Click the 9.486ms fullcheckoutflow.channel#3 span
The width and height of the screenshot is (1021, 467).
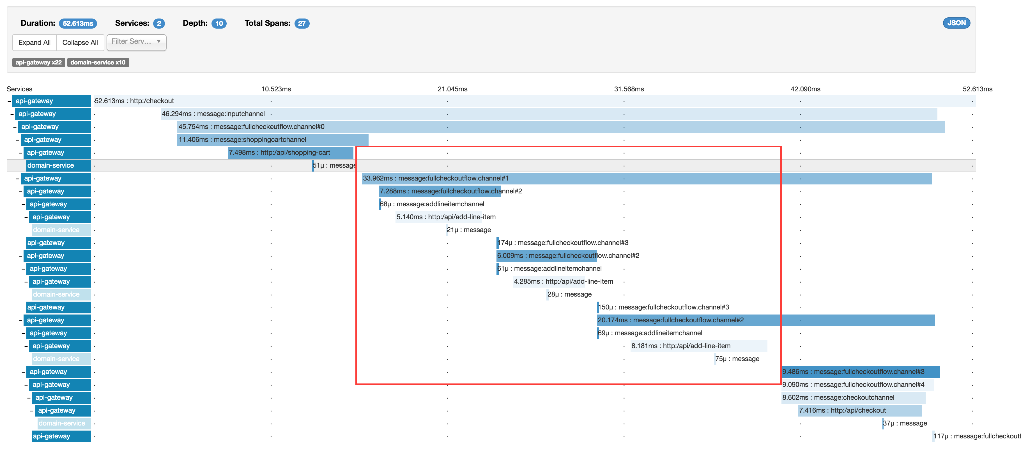point(860,371)
